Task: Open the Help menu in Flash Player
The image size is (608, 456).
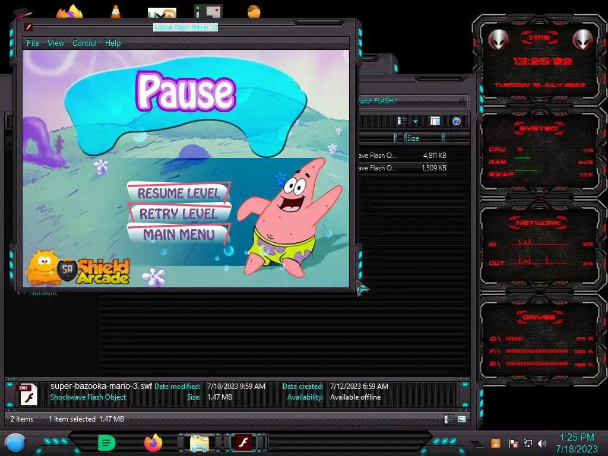Action: tap(112, 43)
